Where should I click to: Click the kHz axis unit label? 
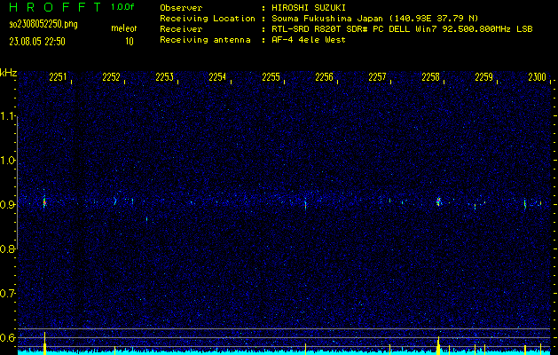click(8, 72)
